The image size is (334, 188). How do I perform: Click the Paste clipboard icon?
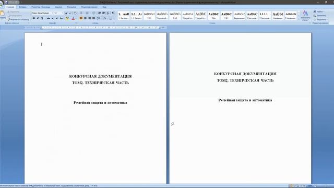click(x=3, y=14)
